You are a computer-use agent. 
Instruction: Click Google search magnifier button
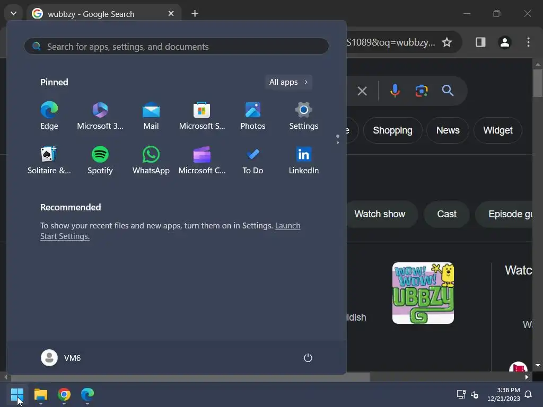click(448, 91)
